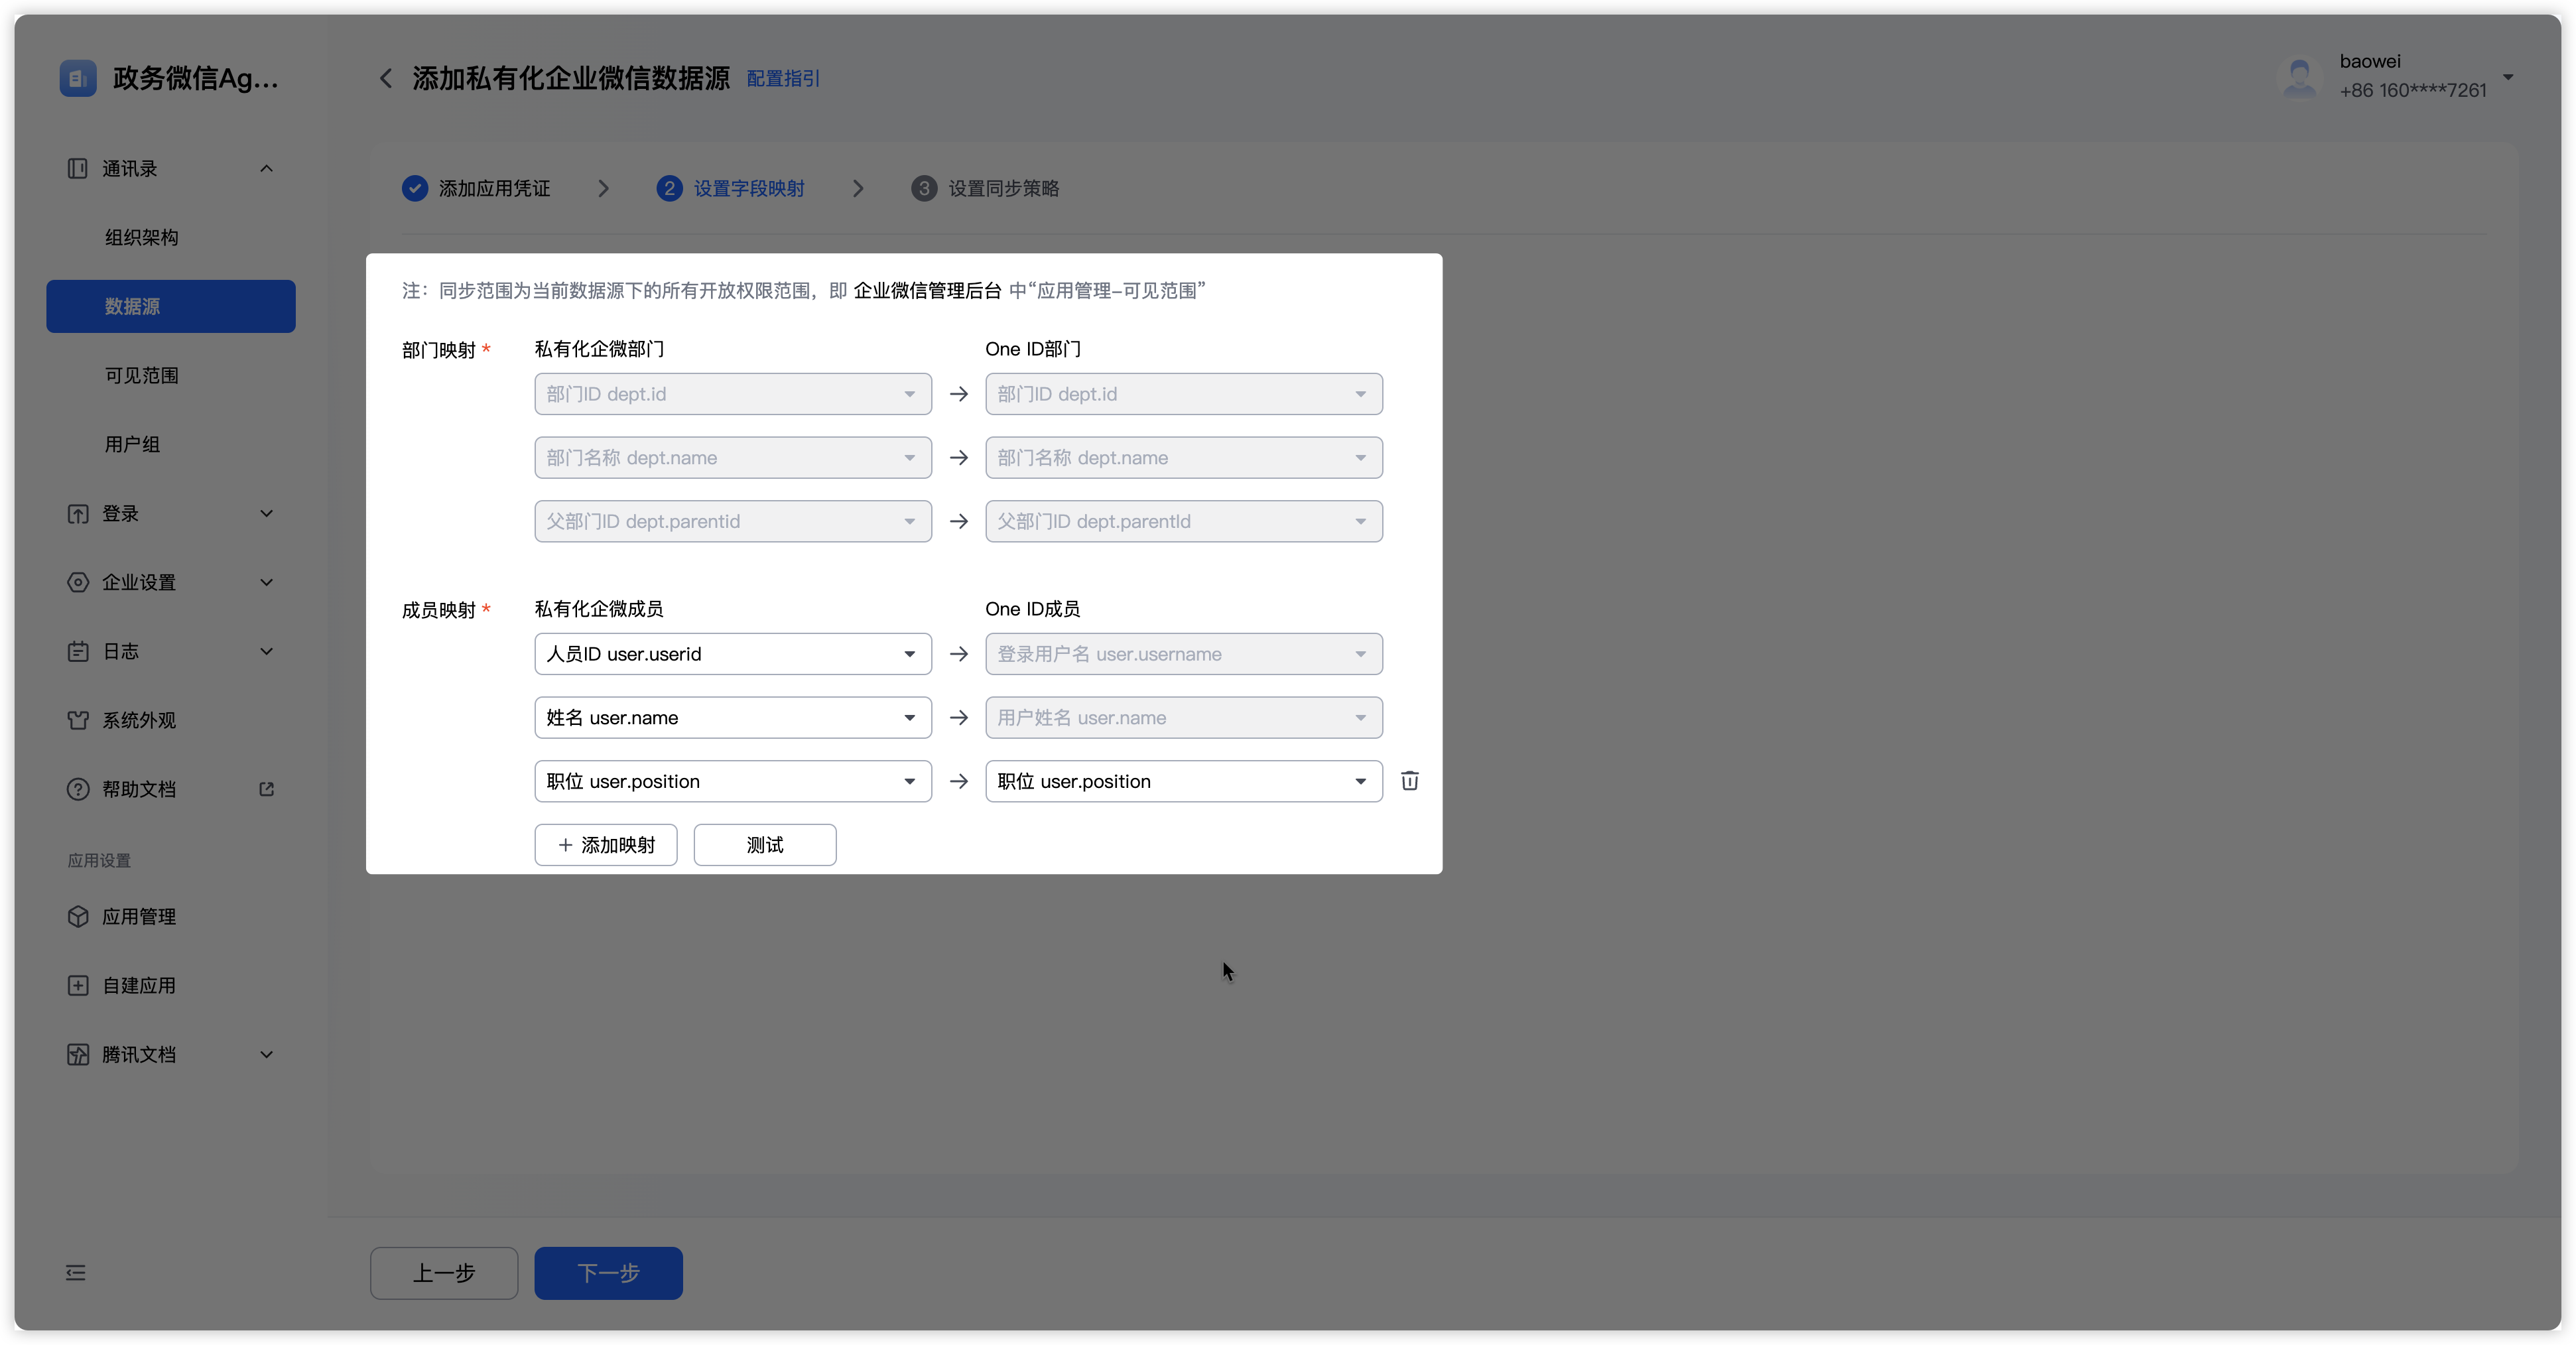Open the 姓名 user.name source dropdown

pyautogui.click(x=732, y=718)
